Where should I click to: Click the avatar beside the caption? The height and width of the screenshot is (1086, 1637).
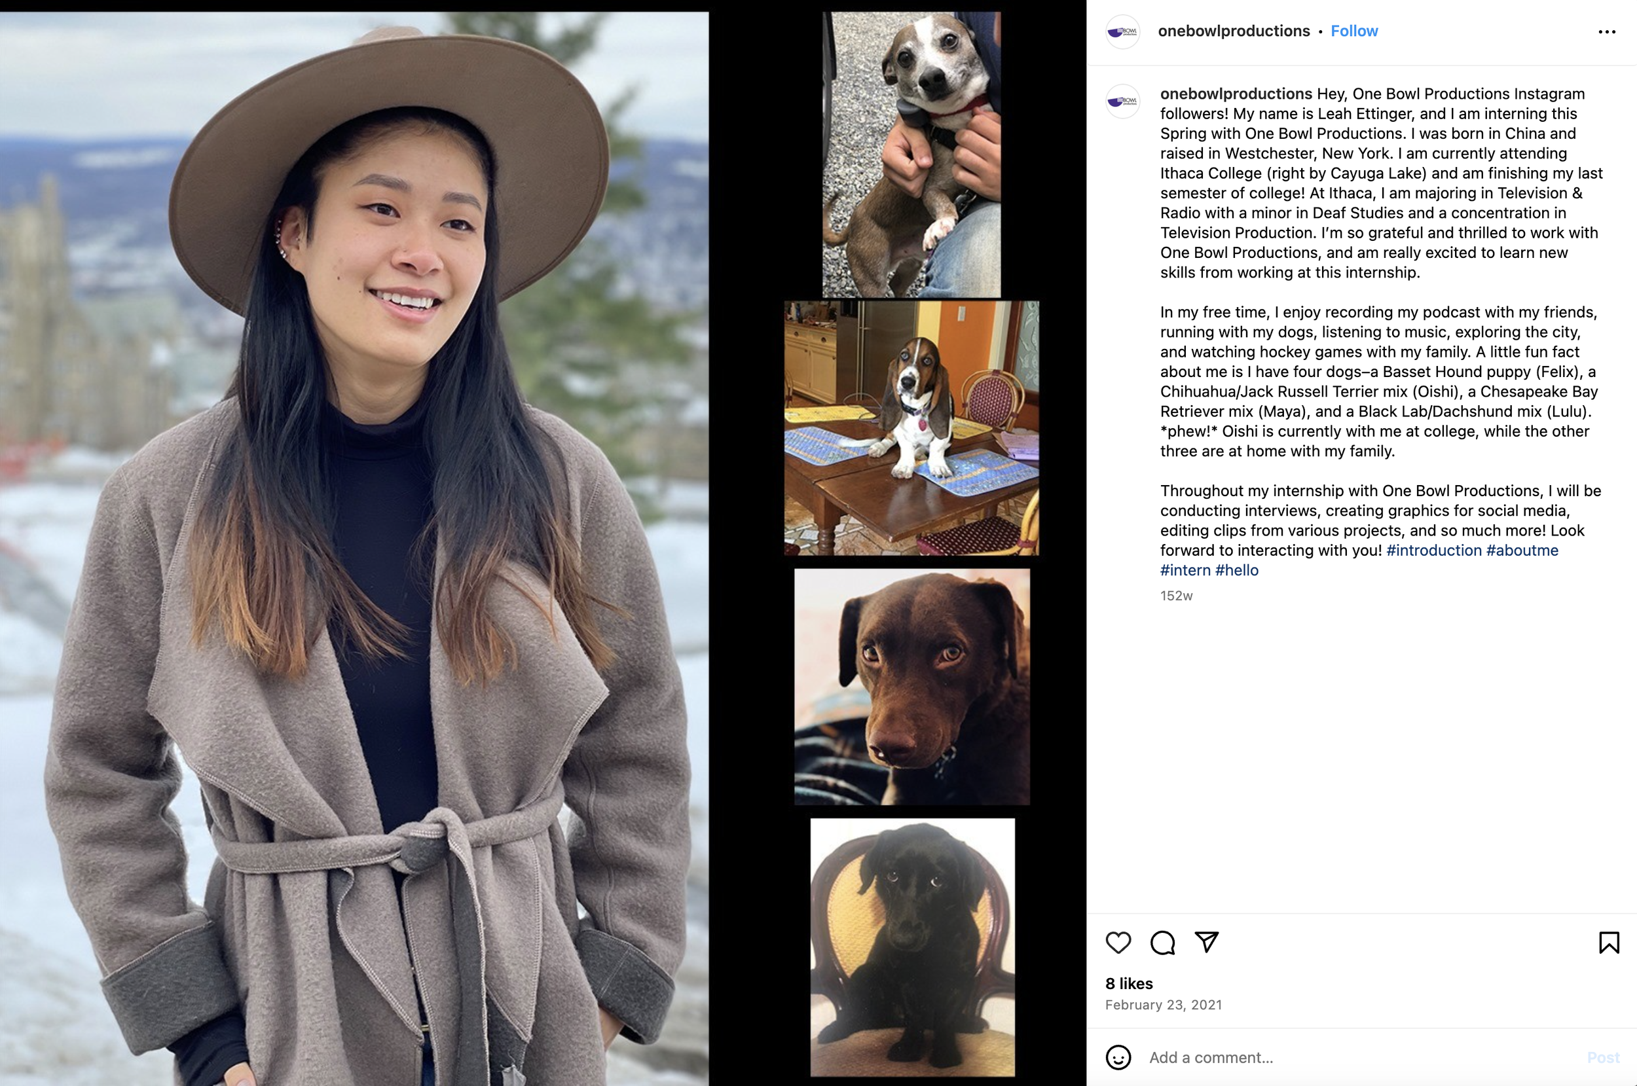coord(1122,101)
